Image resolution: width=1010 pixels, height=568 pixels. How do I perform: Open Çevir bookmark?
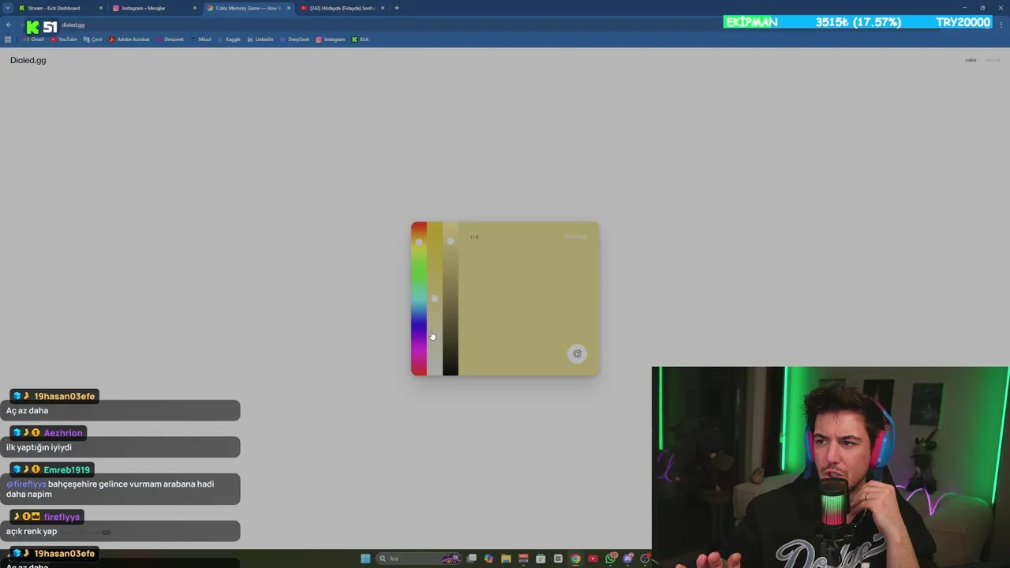[93, 39]
